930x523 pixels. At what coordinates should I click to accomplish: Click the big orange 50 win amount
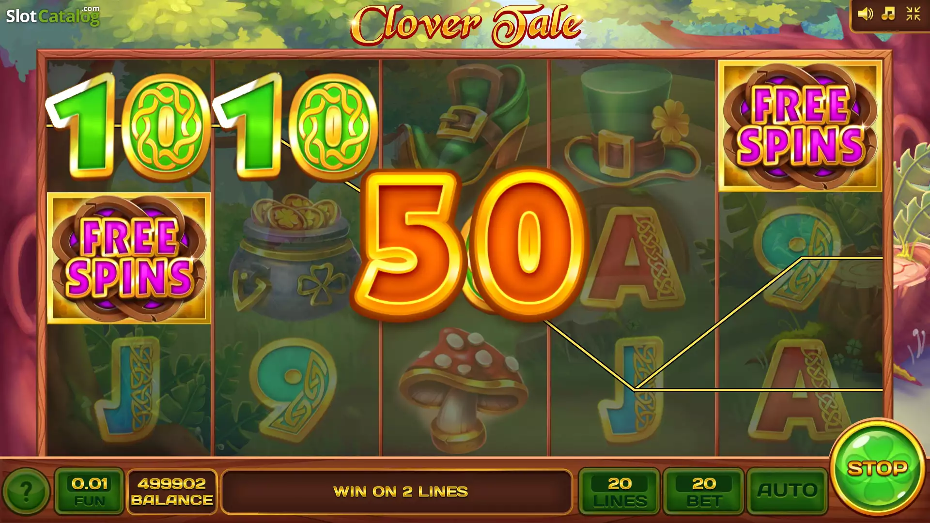[x=469, y=246]
